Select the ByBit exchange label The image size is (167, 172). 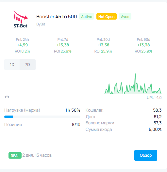coord(41,24)
